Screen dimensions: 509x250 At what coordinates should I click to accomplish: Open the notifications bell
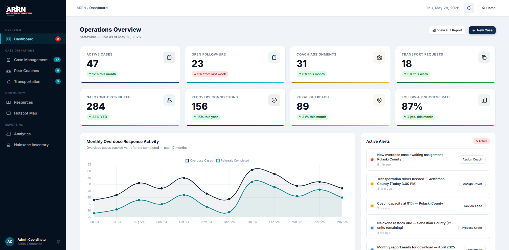pos(469,8)
